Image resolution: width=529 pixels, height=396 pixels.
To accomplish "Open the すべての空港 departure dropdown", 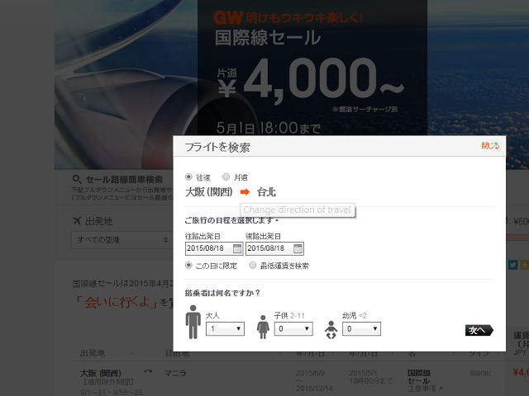I will pyautogui.click(x=122, y=240).
